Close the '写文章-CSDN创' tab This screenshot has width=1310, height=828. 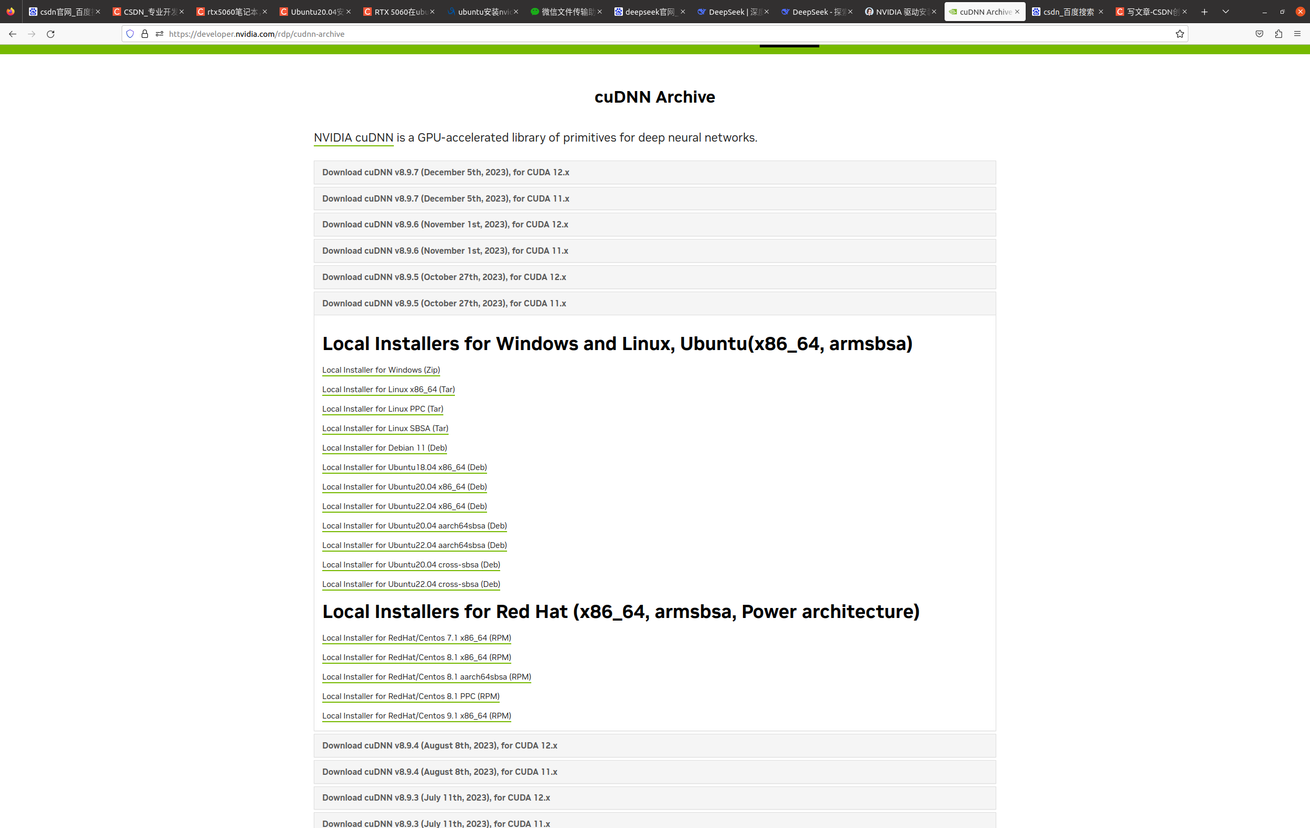coord(1185,12)
